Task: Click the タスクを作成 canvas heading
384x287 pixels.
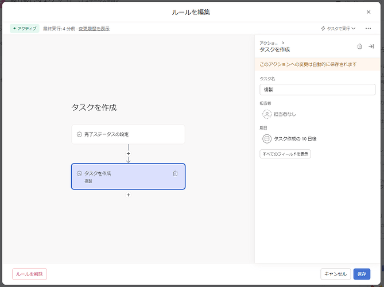Action: pyautogui.click(x=94, y=107)
